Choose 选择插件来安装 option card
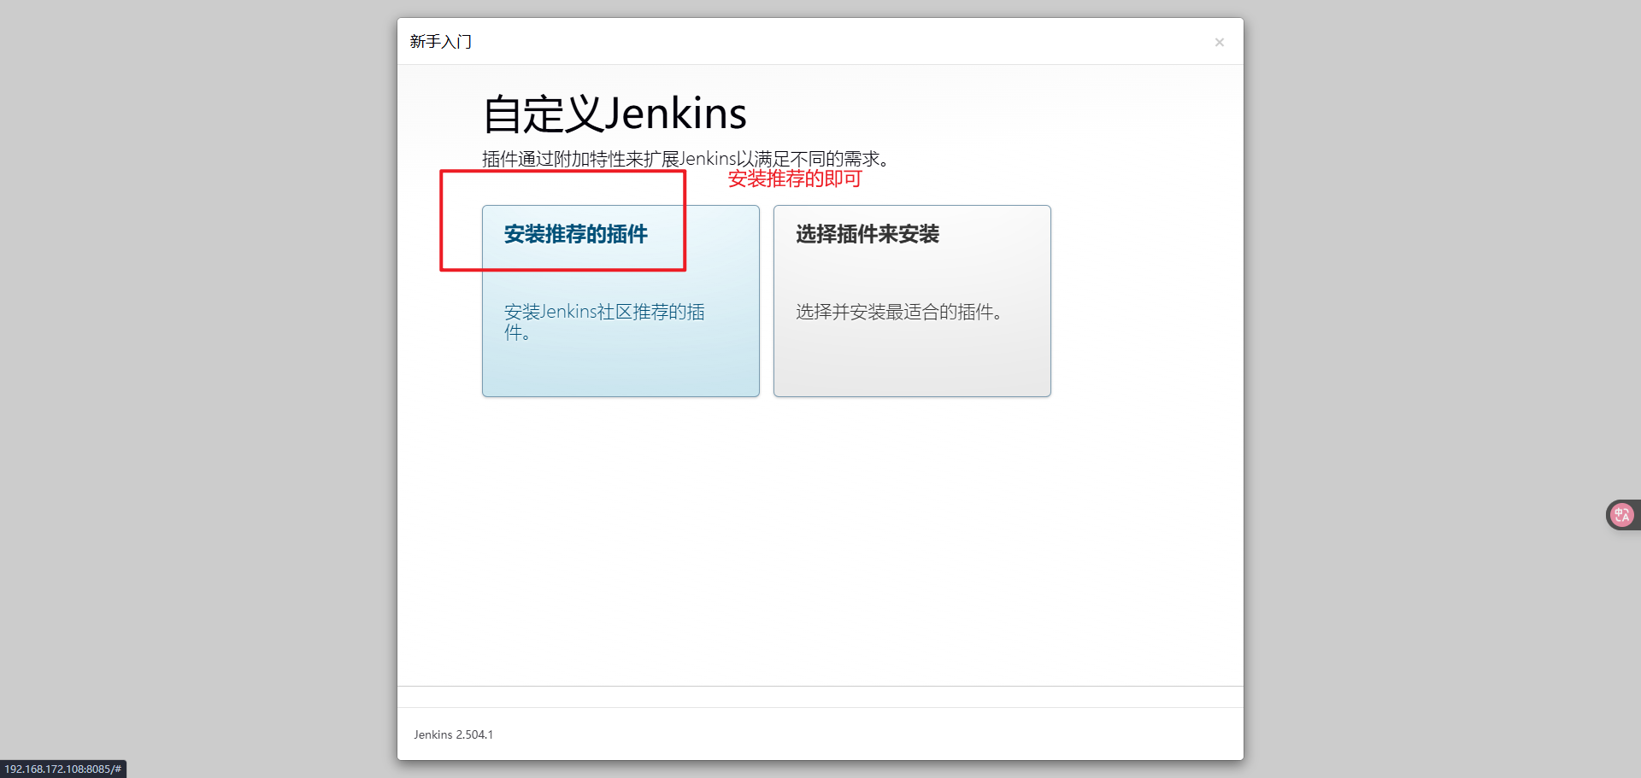This screenshot has width=1641, height=778. pyautogui.click(x=912, y=301)
